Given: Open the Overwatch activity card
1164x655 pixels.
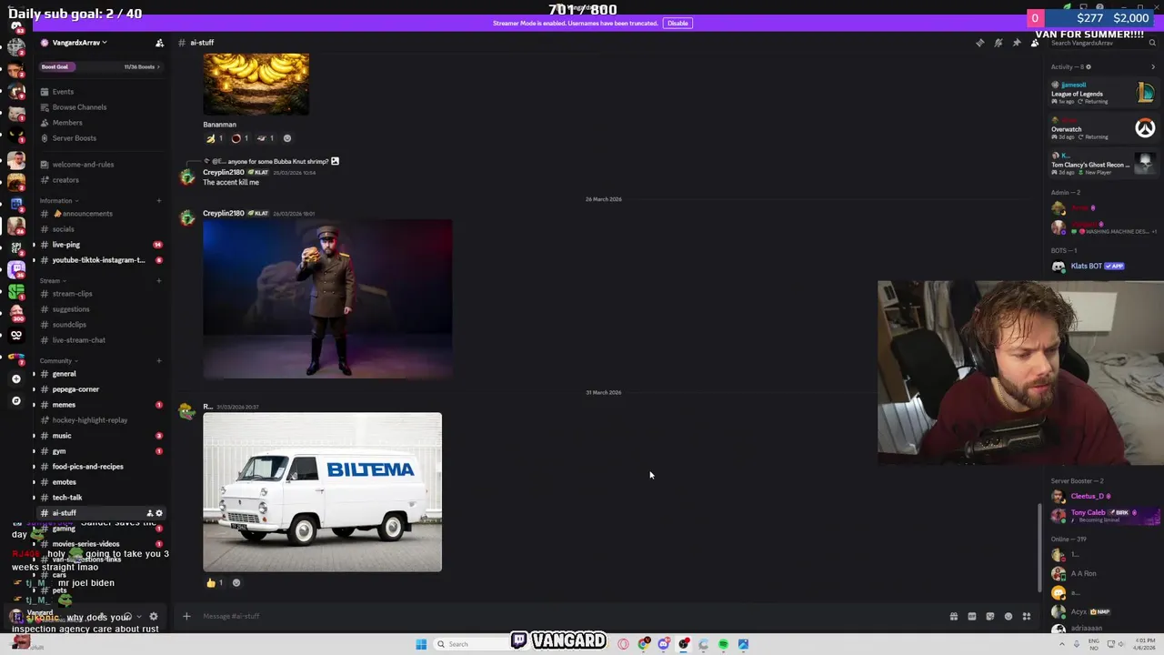Looking at the screenshot, I should (x=1102, y=128).
